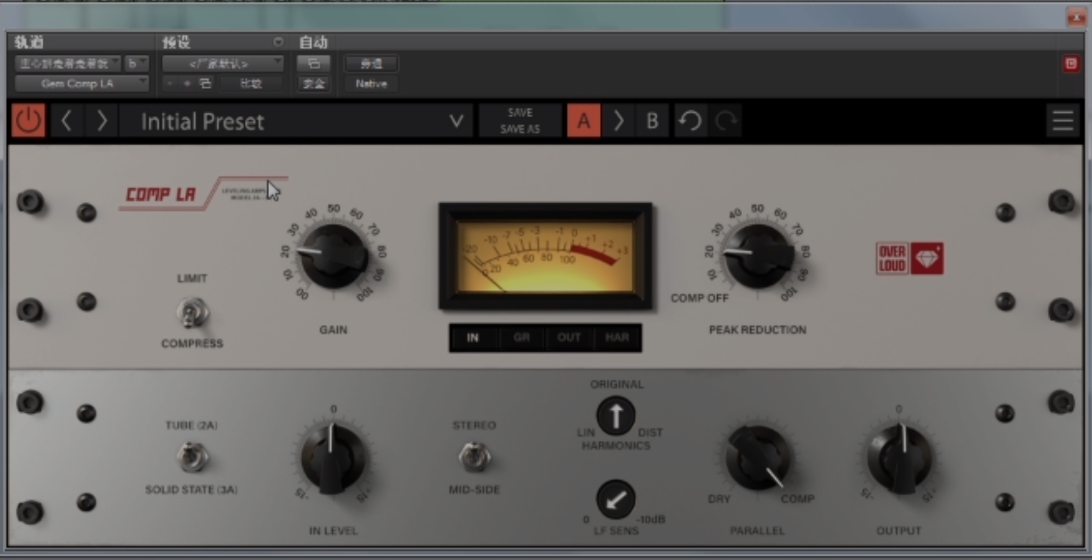Toggle the Stereo/Mid-Side switch

474,457
